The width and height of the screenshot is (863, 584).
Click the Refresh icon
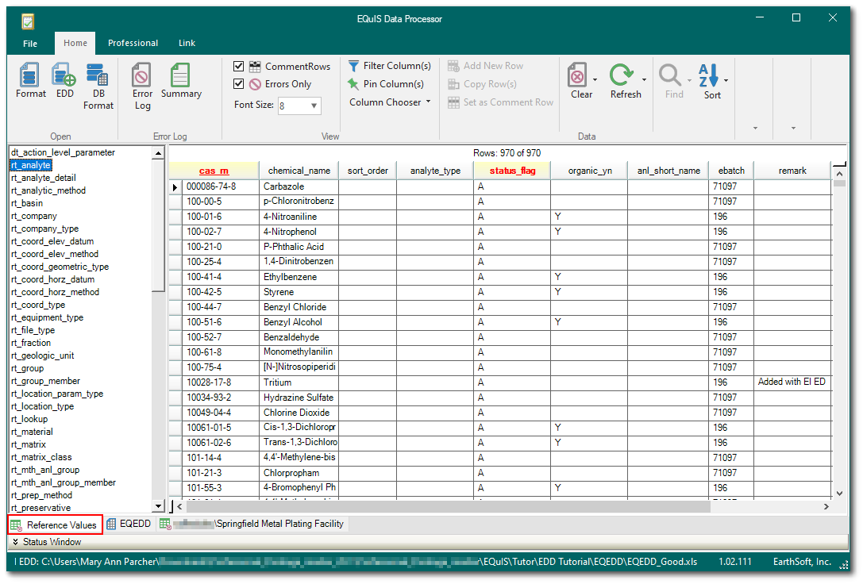(622, 76)
